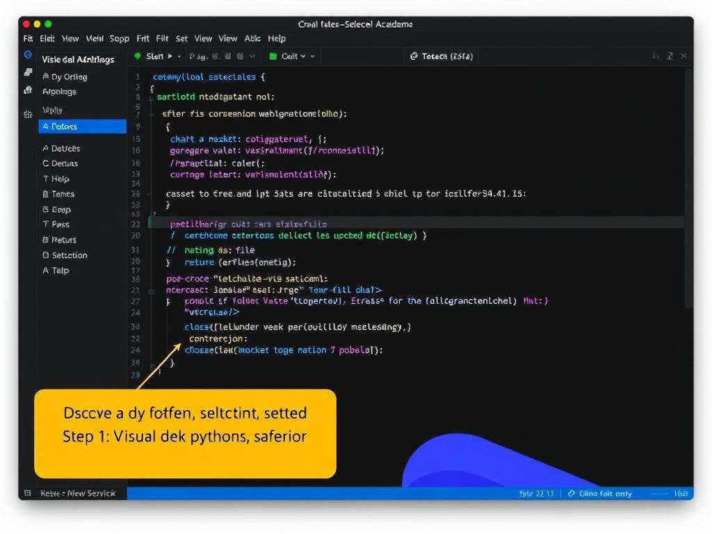Click the line position indicator in status bar
The image size is (712, 534).
tap(536, 494)
